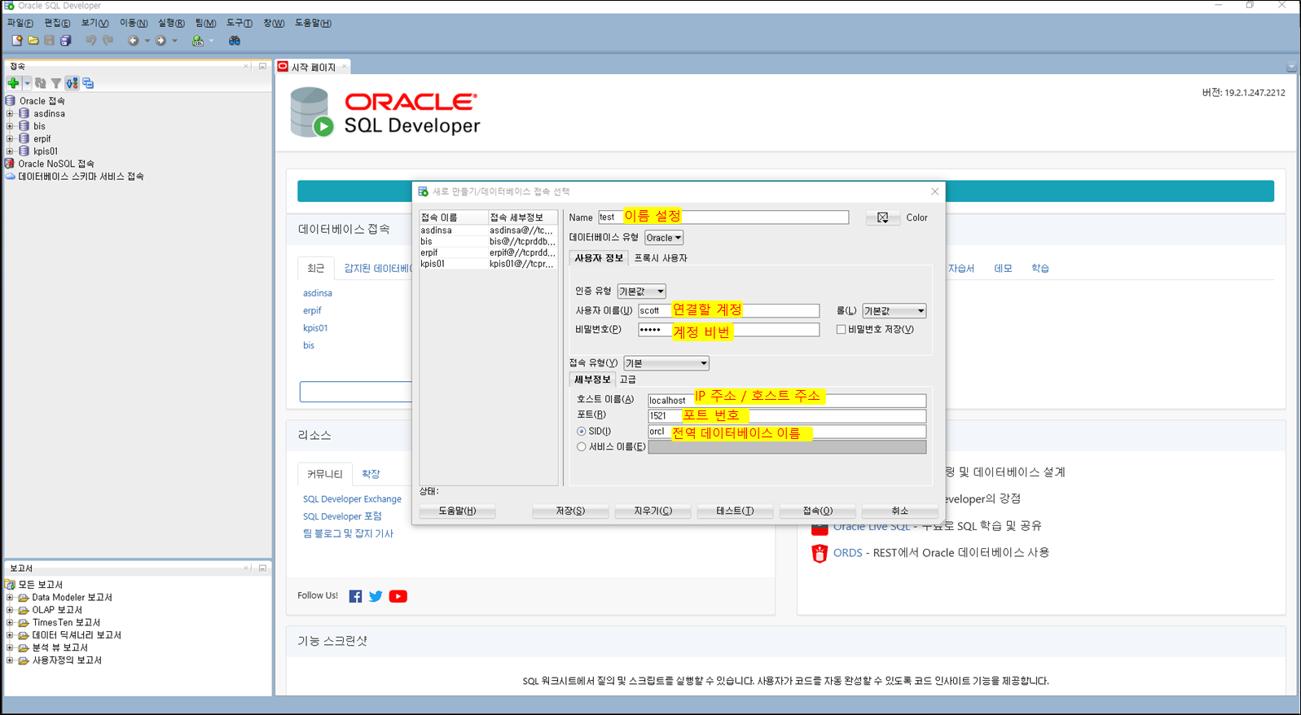Open the 접속 유형 dropdown

click(x=666, y=363)
